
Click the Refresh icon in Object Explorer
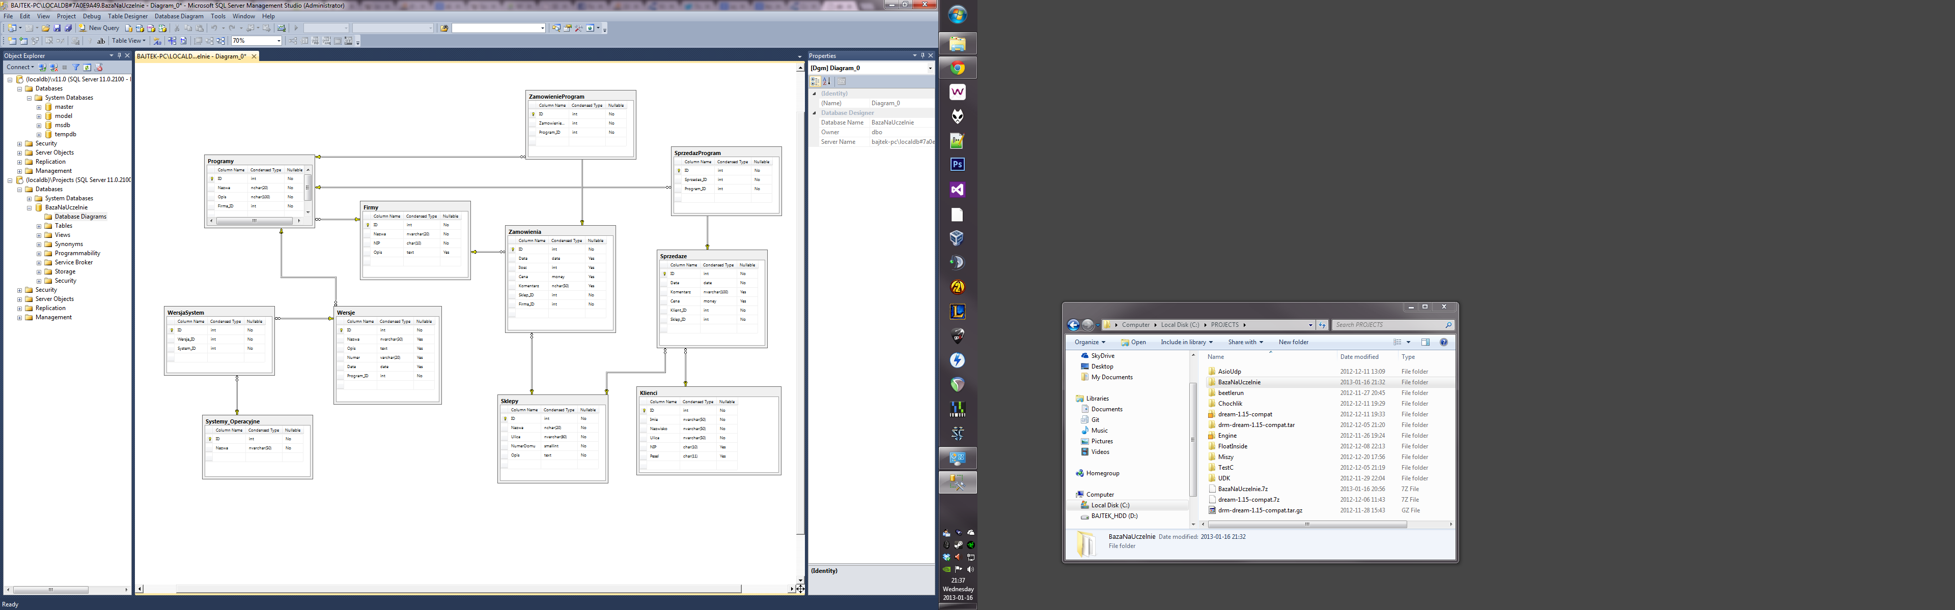click(x=87, y=68)
